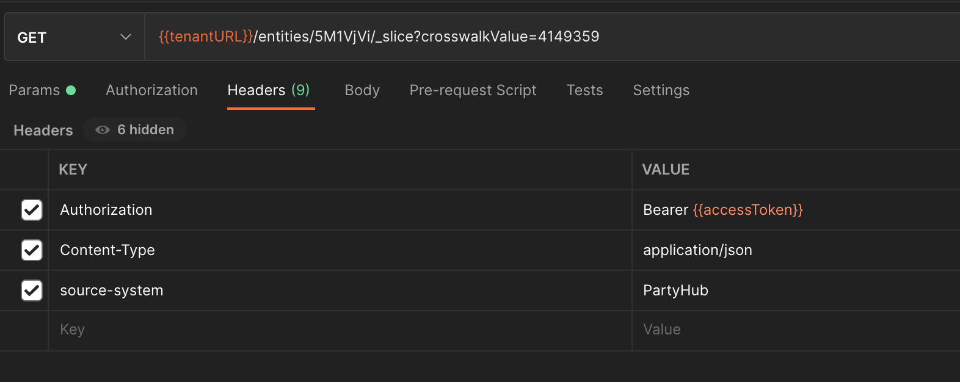
Task: Open the Authorization tab
Action: click(x=151, y=90)
